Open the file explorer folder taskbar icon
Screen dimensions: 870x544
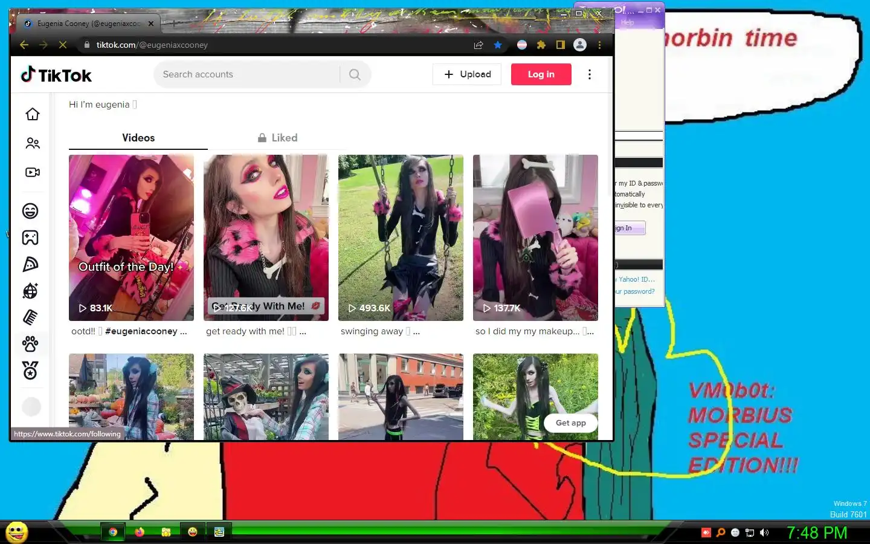point(166,532)
